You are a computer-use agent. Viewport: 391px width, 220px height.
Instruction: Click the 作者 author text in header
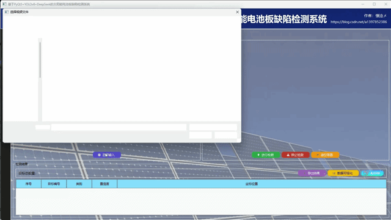click(375, 16)
